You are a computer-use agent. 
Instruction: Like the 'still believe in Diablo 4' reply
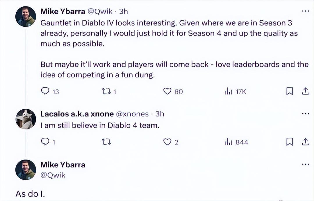click(x=167, y=142)
